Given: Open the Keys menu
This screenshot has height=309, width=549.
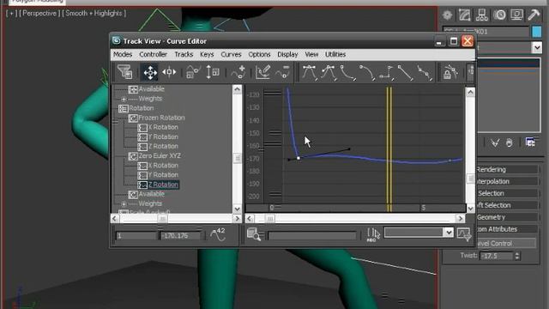Looking at the screenshot, I should pos(207,54).
